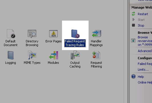Click the Stop website link
This screenshot has width=152, height=103.
click(141, 25)
